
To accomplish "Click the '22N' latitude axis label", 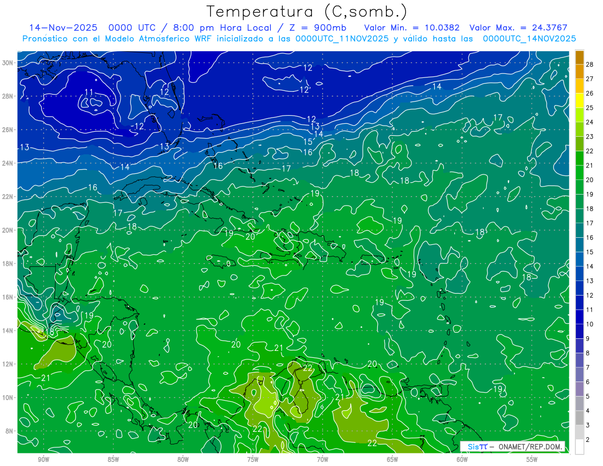I will point(8,197).
